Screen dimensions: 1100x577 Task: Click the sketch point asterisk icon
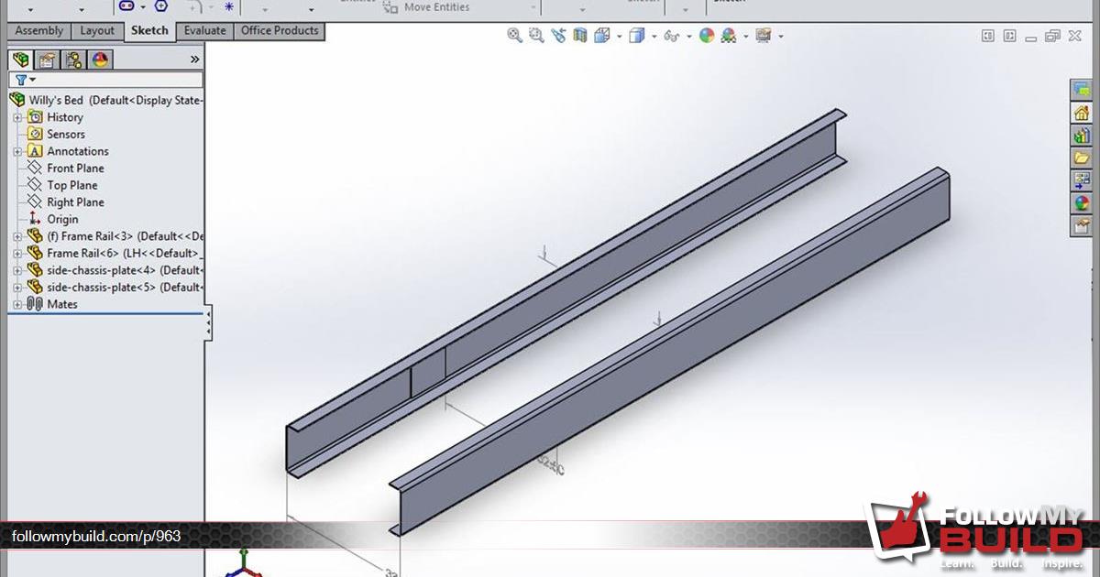228,6
